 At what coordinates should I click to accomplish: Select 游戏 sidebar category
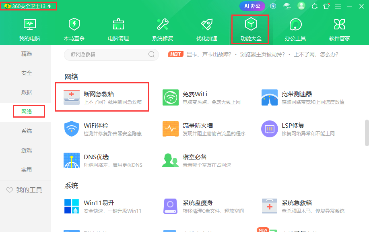coord(27,150)
